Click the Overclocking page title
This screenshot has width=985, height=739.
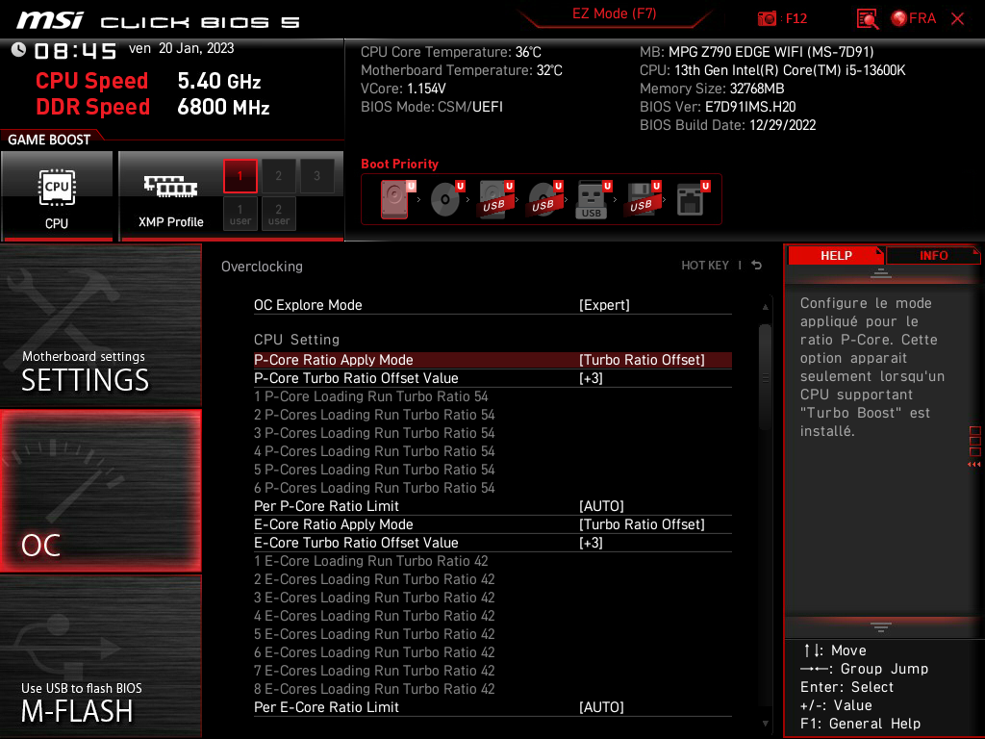pyautogui.click(x=262, y=267)
